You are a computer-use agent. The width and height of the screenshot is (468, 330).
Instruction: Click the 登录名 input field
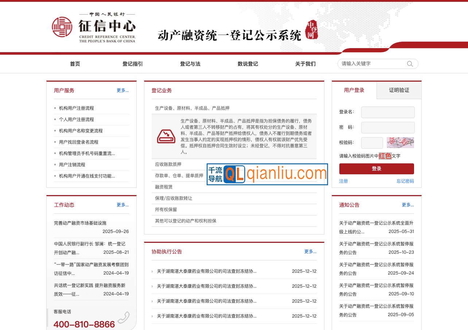387,112
